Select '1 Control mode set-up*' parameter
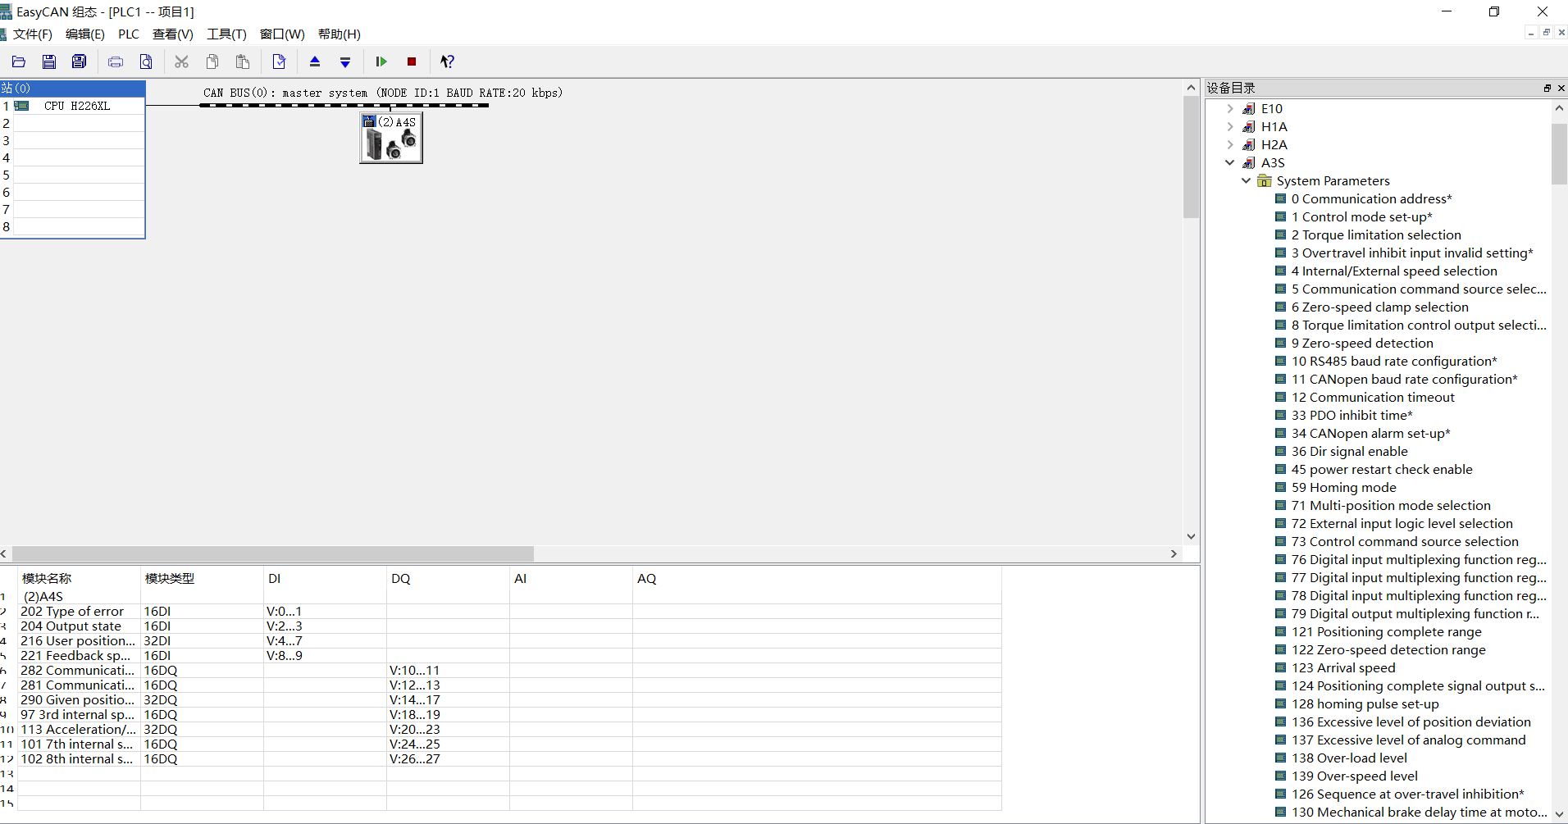This screenshot has height=824, width=1568. pyautogui.click(x=1361, y=216)
